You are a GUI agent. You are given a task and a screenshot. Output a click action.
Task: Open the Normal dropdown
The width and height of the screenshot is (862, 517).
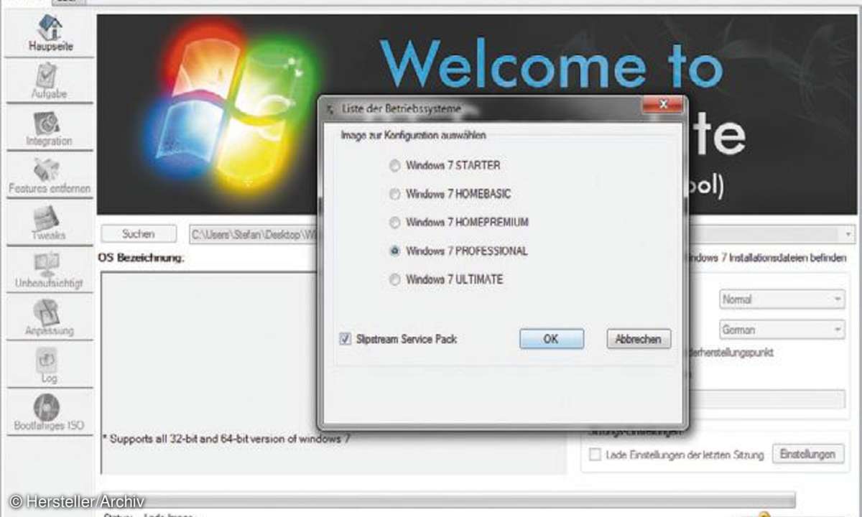[782, 299]
